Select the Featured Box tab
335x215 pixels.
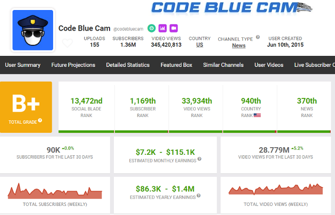176,65
